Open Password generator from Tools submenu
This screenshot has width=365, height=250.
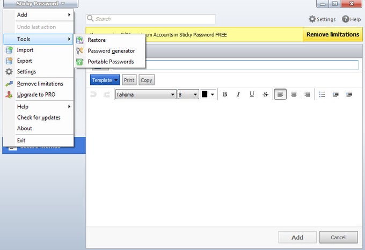click(x=110, y=51)
